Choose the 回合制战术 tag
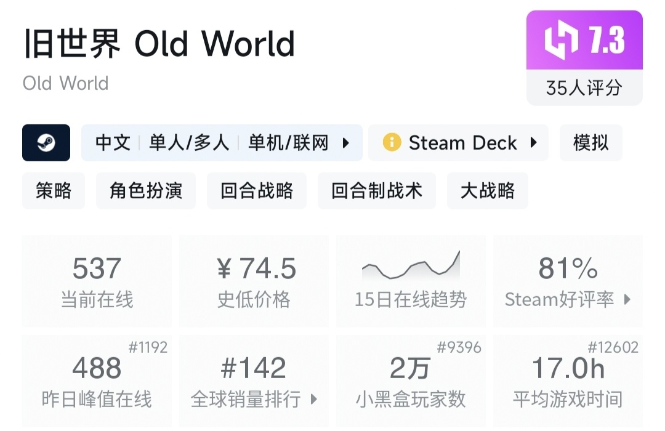Viewport: 665px width, 431px height. click(377, 191)
